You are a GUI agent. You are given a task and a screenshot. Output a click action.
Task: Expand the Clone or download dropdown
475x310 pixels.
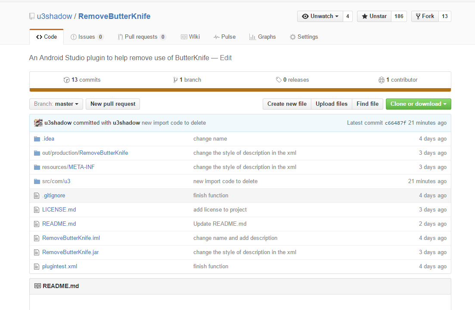(418, 104)
